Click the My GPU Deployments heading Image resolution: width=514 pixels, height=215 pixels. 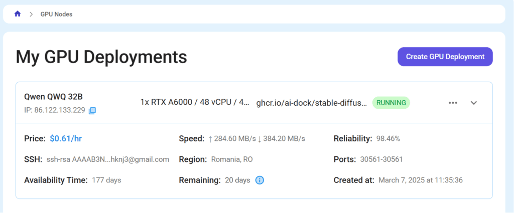[x=101, y=57]
